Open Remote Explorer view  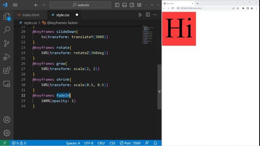7,84
